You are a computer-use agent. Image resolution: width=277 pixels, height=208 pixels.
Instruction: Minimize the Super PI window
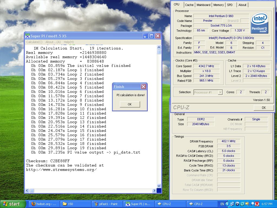(x=145, y=36)
